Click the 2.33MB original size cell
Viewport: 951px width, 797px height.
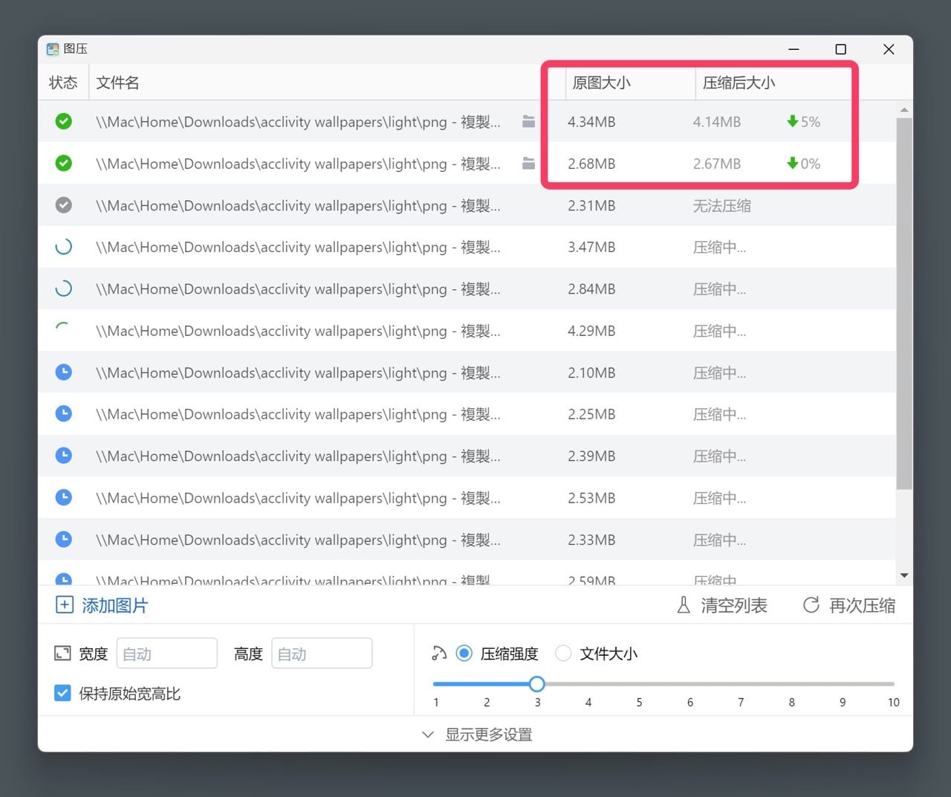[x=591, y=539]
